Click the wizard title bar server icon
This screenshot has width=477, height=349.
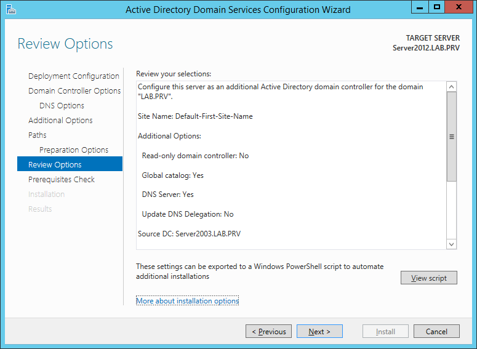coord(11,9)
